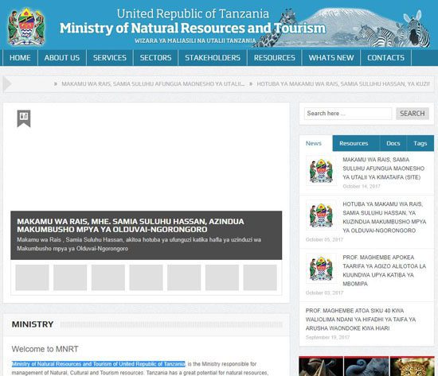Click the SEARCH button

(x=413, y=114)
